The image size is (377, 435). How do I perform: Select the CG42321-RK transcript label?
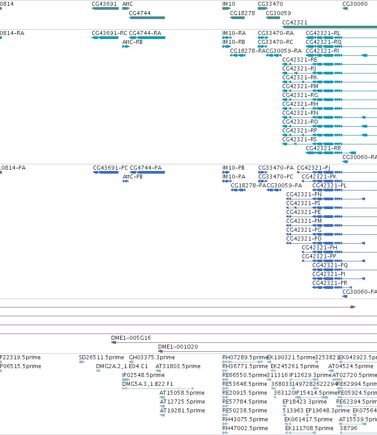tap(300, 78)
